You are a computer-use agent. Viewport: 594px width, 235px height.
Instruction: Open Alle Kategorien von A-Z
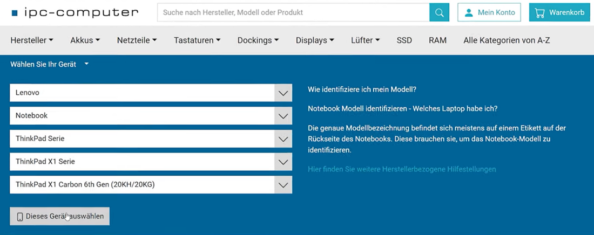coord(507,40)
